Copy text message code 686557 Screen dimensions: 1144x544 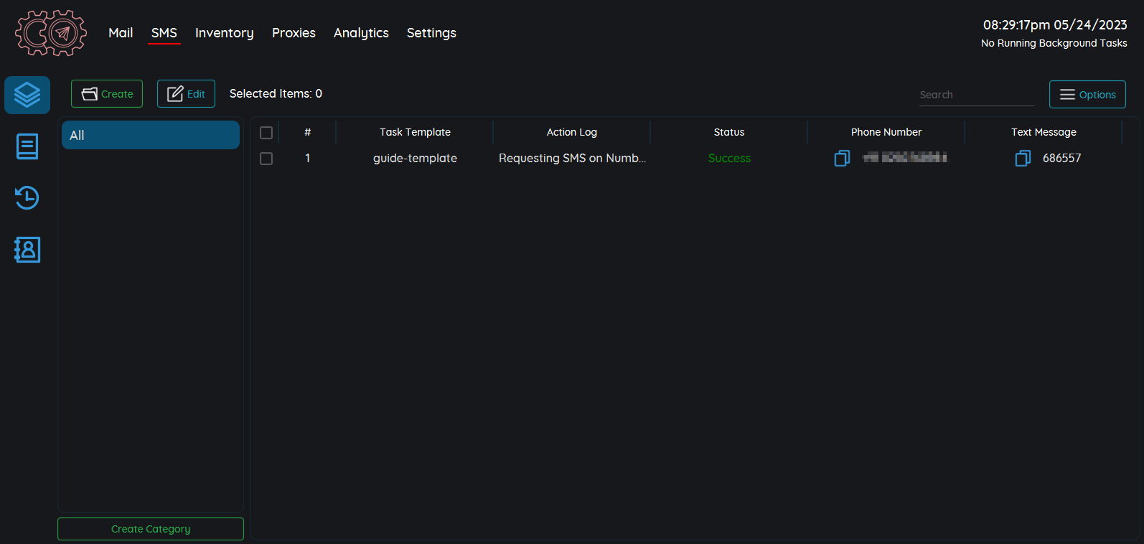1023,158
